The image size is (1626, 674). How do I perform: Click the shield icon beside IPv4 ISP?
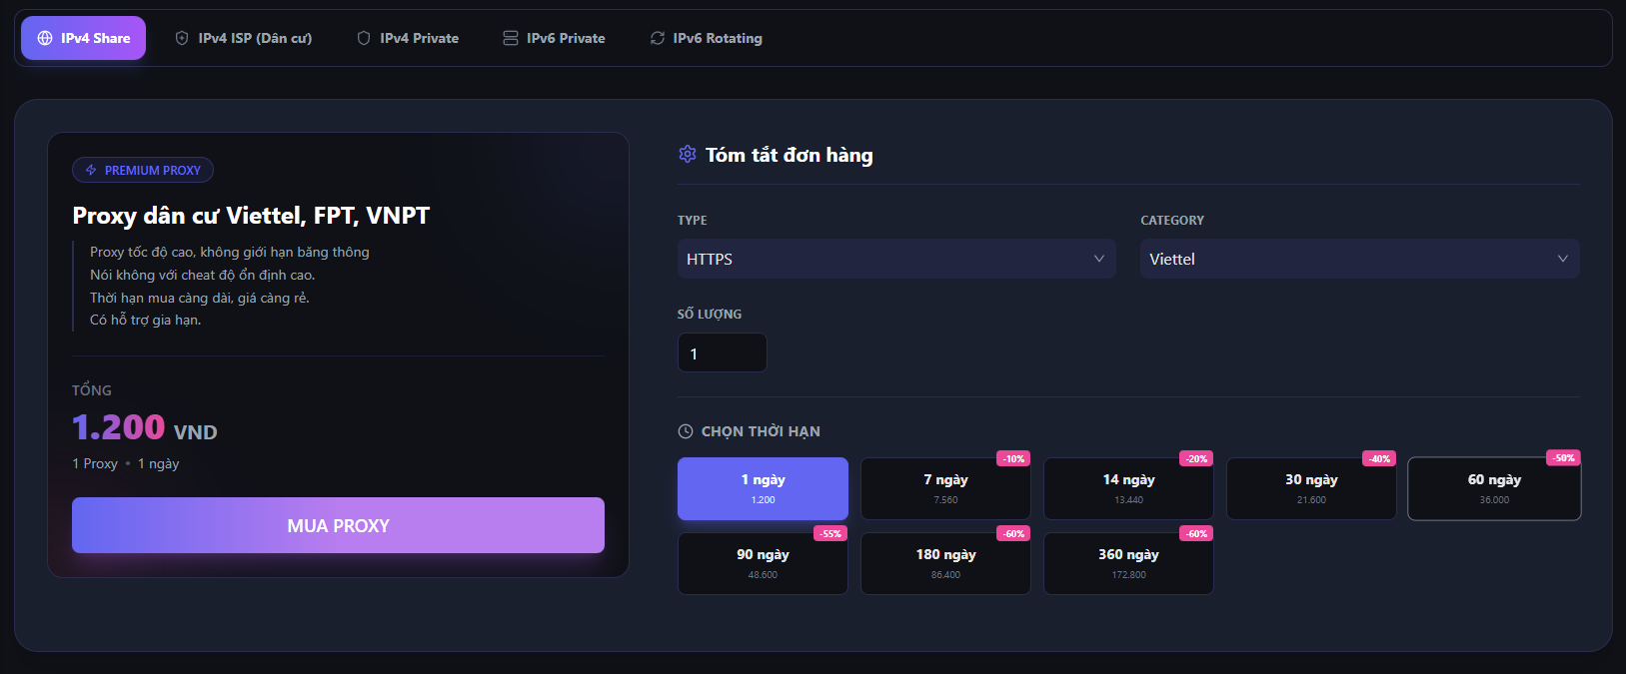pyautogui.click(x=182, y=38)
